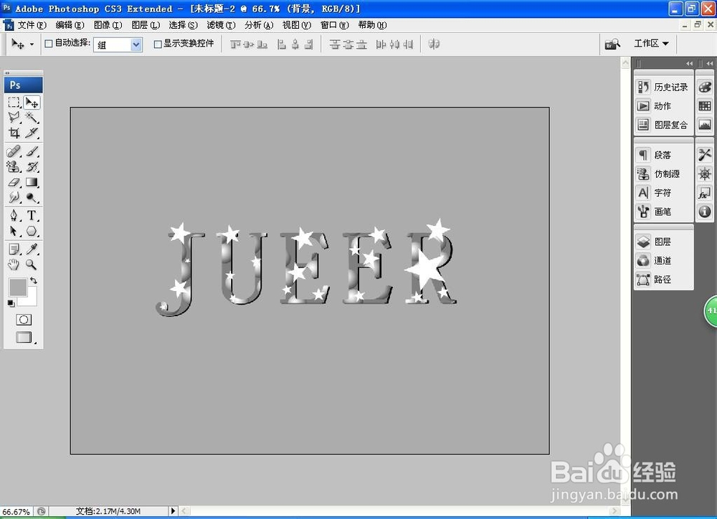Click the foreground color swatch
Viewport: 717px width, 519px height.
point(17,287)
